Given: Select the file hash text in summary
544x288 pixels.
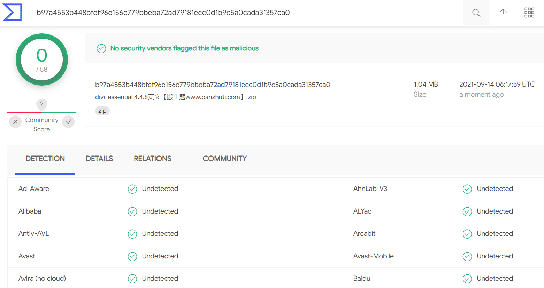Looking at the screenshot, I should point(213,85).
